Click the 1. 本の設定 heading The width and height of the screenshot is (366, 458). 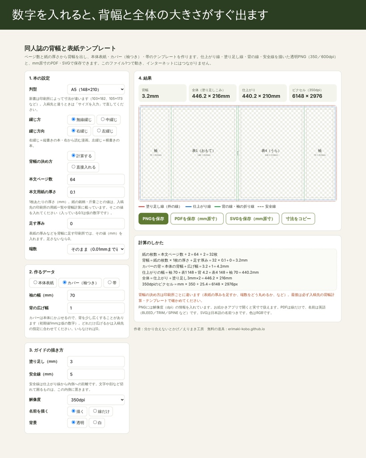click(39, 78)
